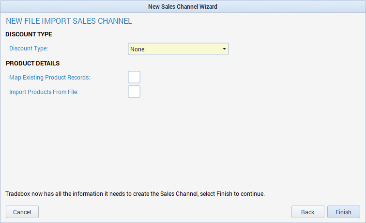Click the NEW FILE IMPORT SALES CHANNEL heading
The image size is (366, 223).
coord(69,21)
